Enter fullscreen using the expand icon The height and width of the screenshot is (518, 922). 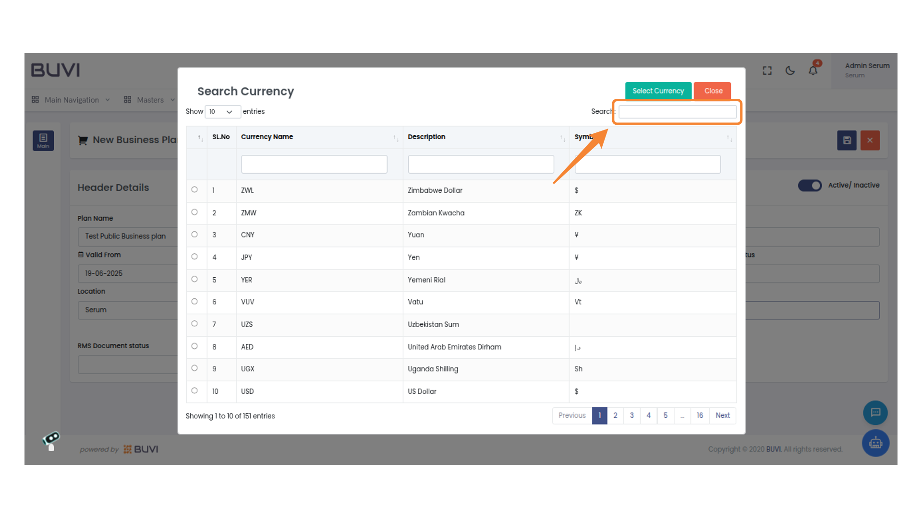coord(767,70)
